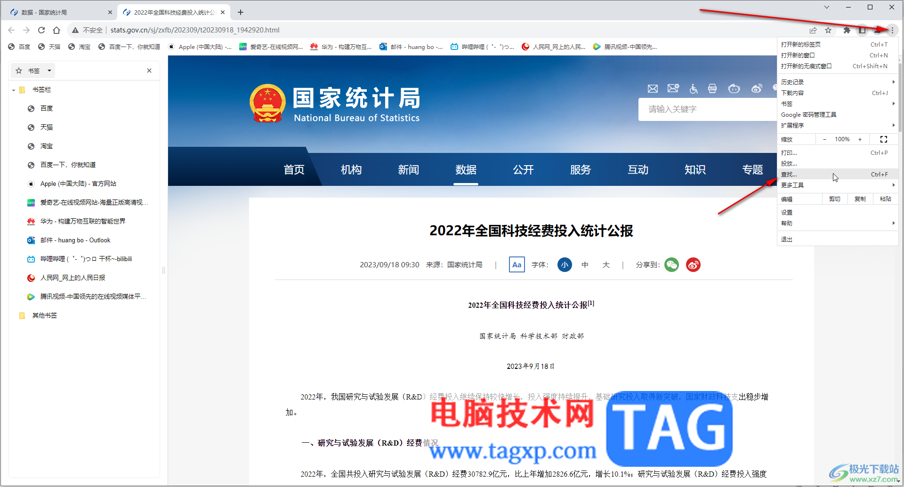
Task: Go to 公开 in site navigation
Action: coord(523,169)
